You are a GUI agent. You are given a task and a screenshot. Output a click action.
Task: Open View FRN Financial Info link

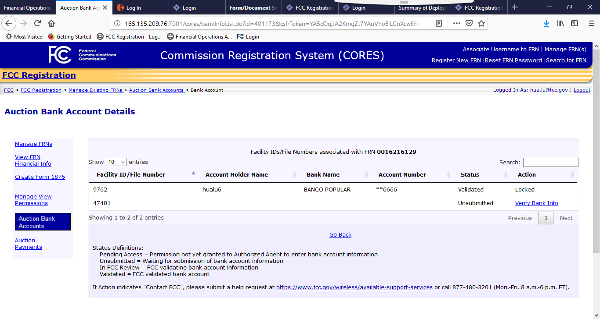(33, 160)
